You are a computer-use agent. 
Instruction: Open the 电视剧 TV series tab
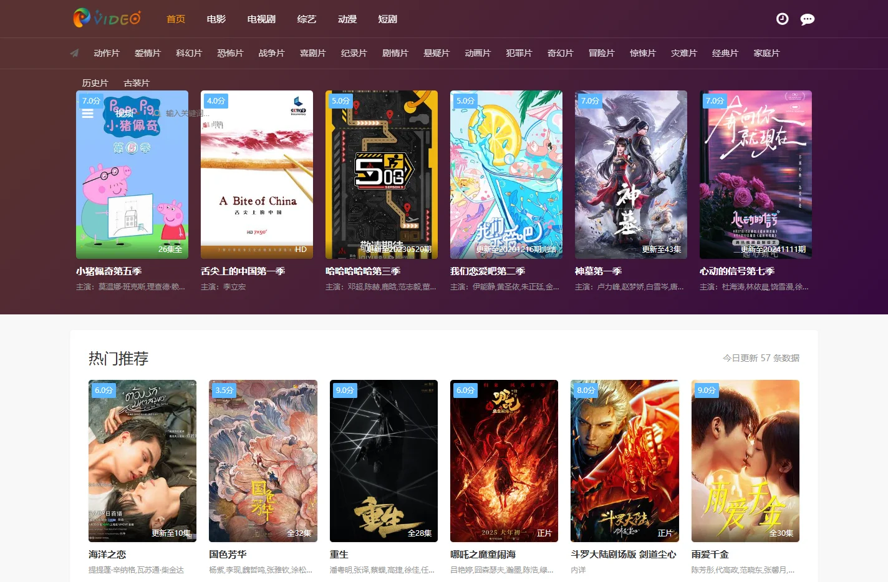pos(261,19)
